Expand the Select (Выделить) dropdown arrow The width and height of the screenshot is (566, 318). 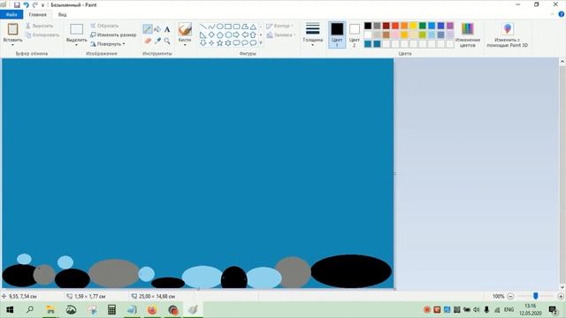77,45
